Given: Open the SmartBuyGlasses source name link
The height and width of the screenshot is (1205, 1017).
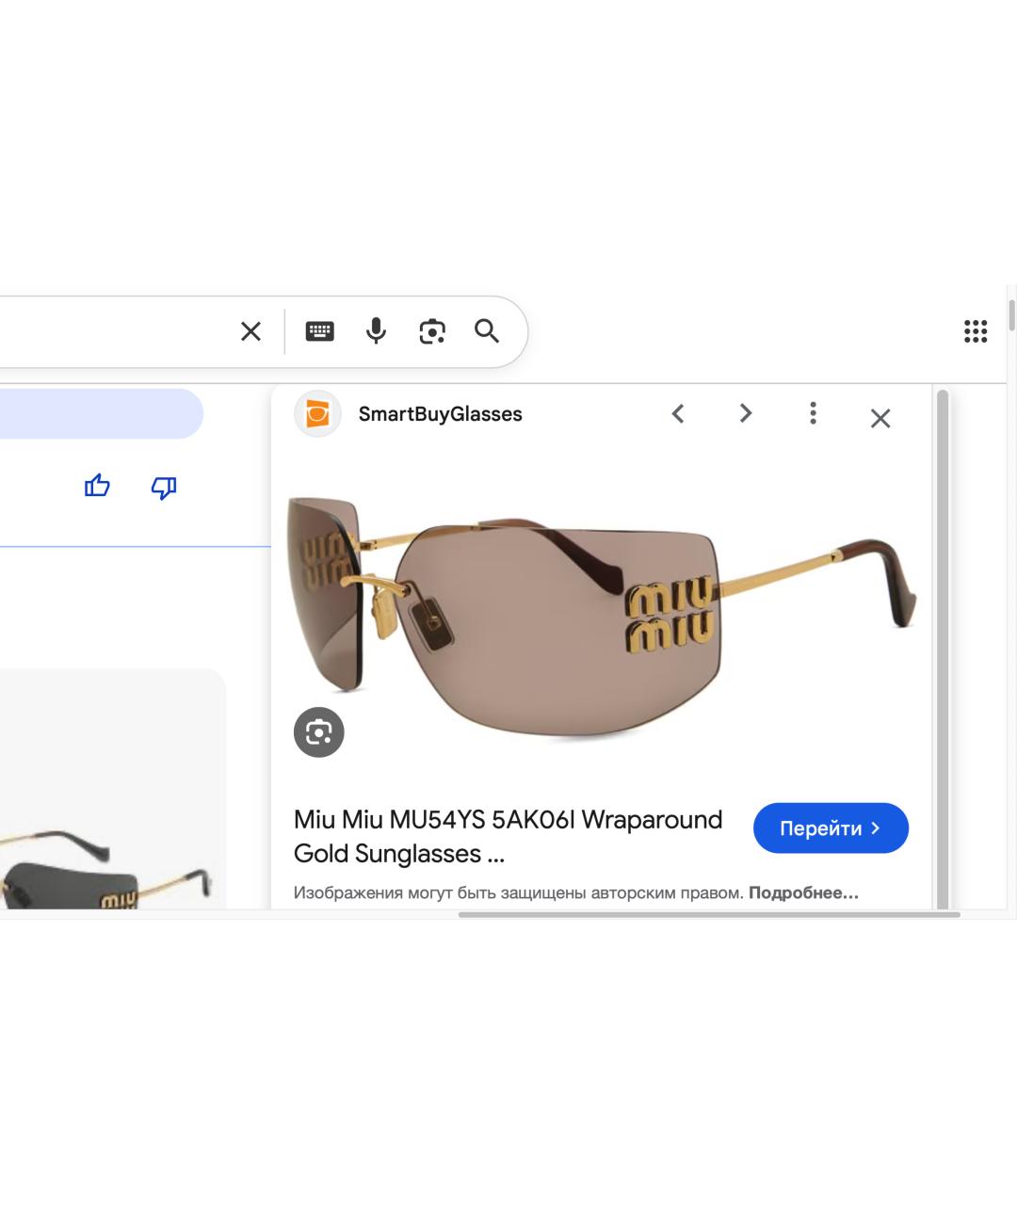Looking at the screenshot, I should pyautogui.click(x=440, y=414).
